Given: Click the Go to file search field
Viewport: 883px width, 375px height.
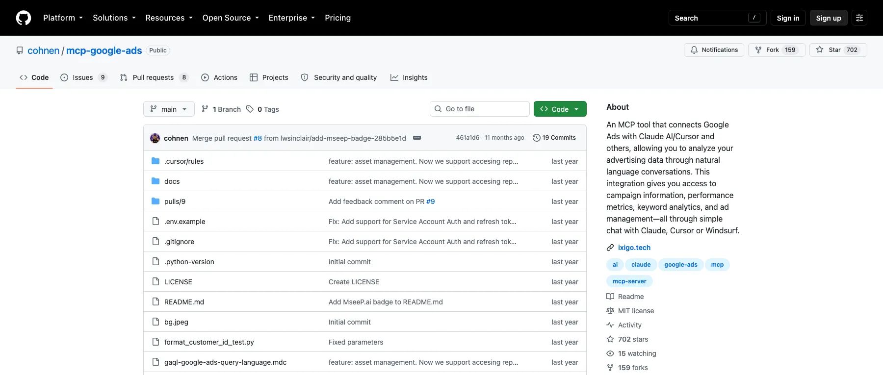Looking at the screenshot, I should point(479,109).
